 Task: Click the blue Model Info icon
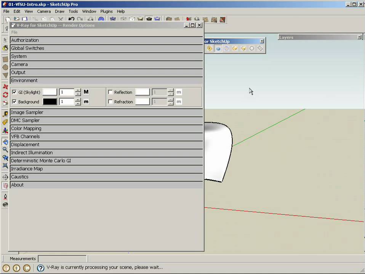[101, 19]
